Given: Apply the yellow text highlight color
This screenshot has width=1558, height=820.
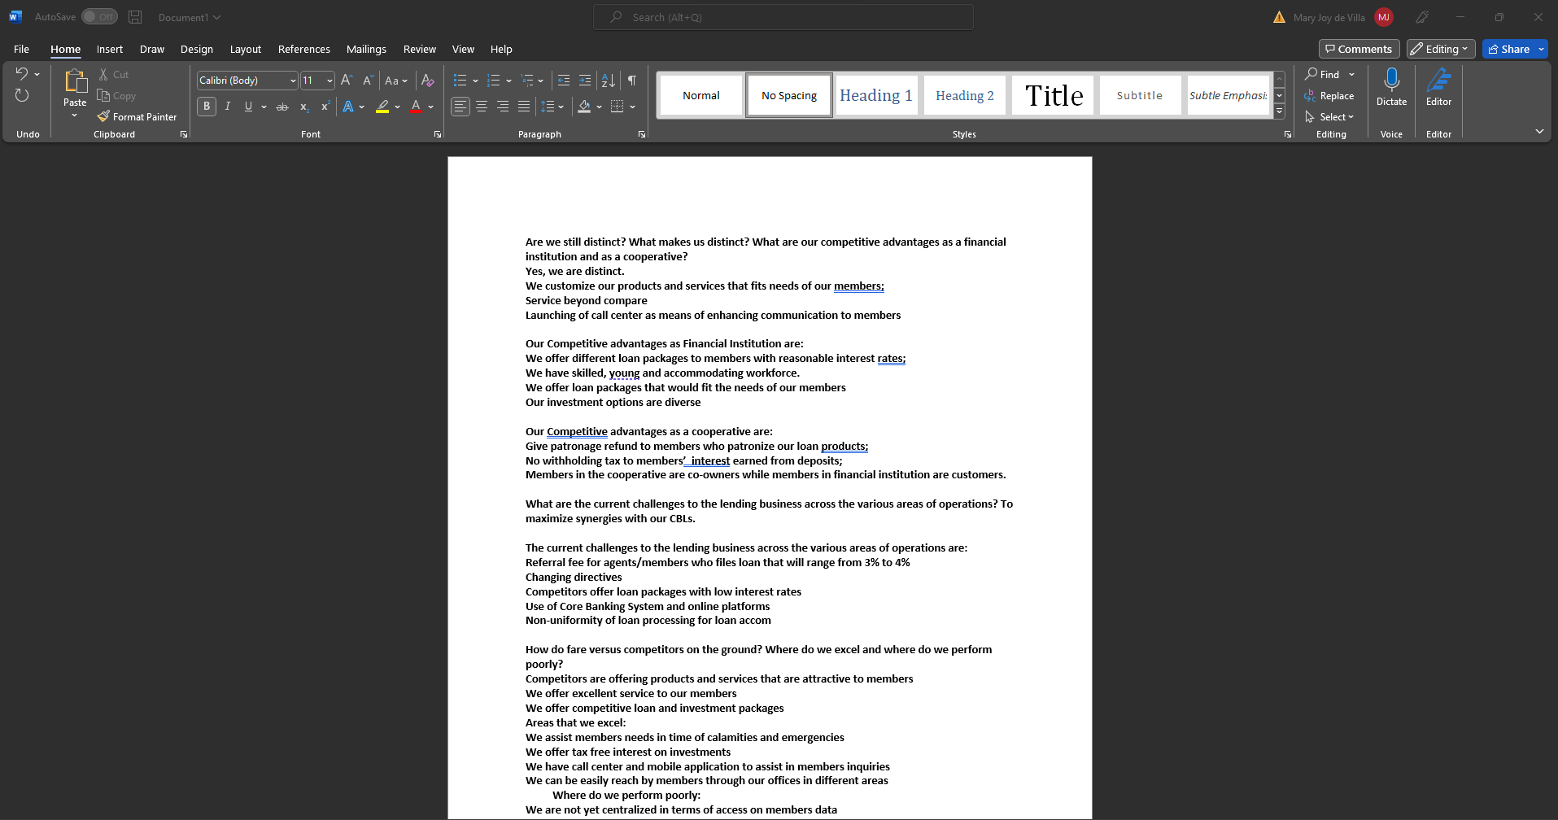Looking at the screenshot, I should [x=382, y=106].
